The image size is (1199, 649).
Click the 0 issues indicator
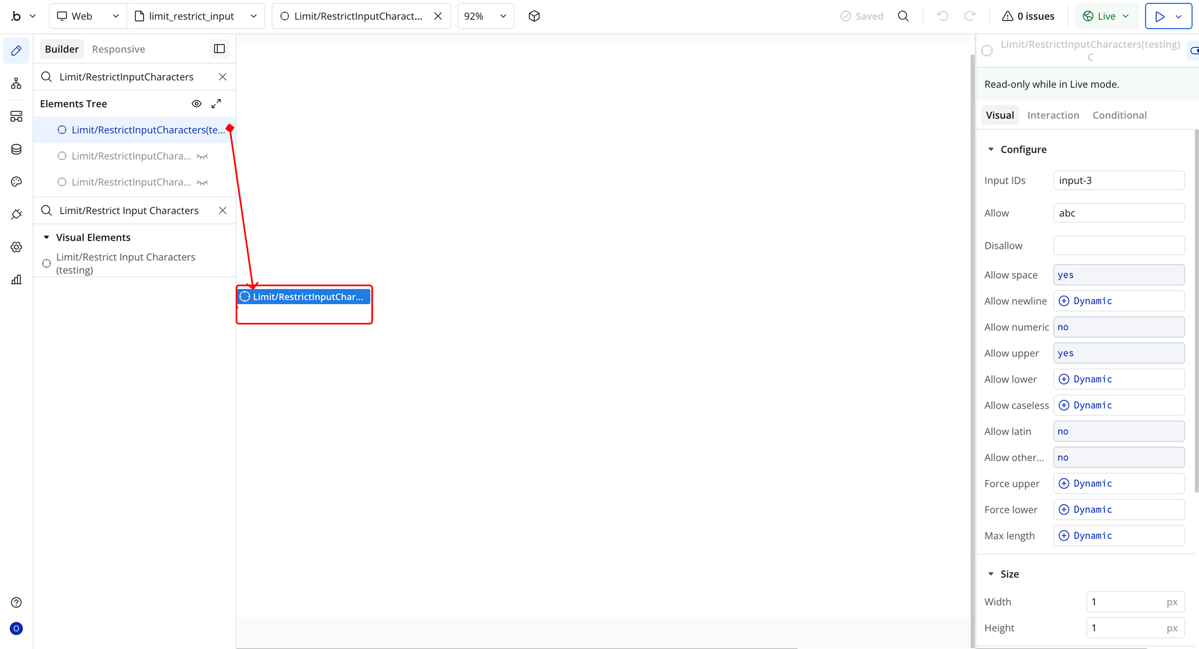point(1028,16)
